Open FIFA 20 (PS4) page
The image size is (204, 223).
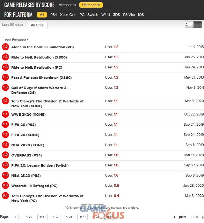24,125
